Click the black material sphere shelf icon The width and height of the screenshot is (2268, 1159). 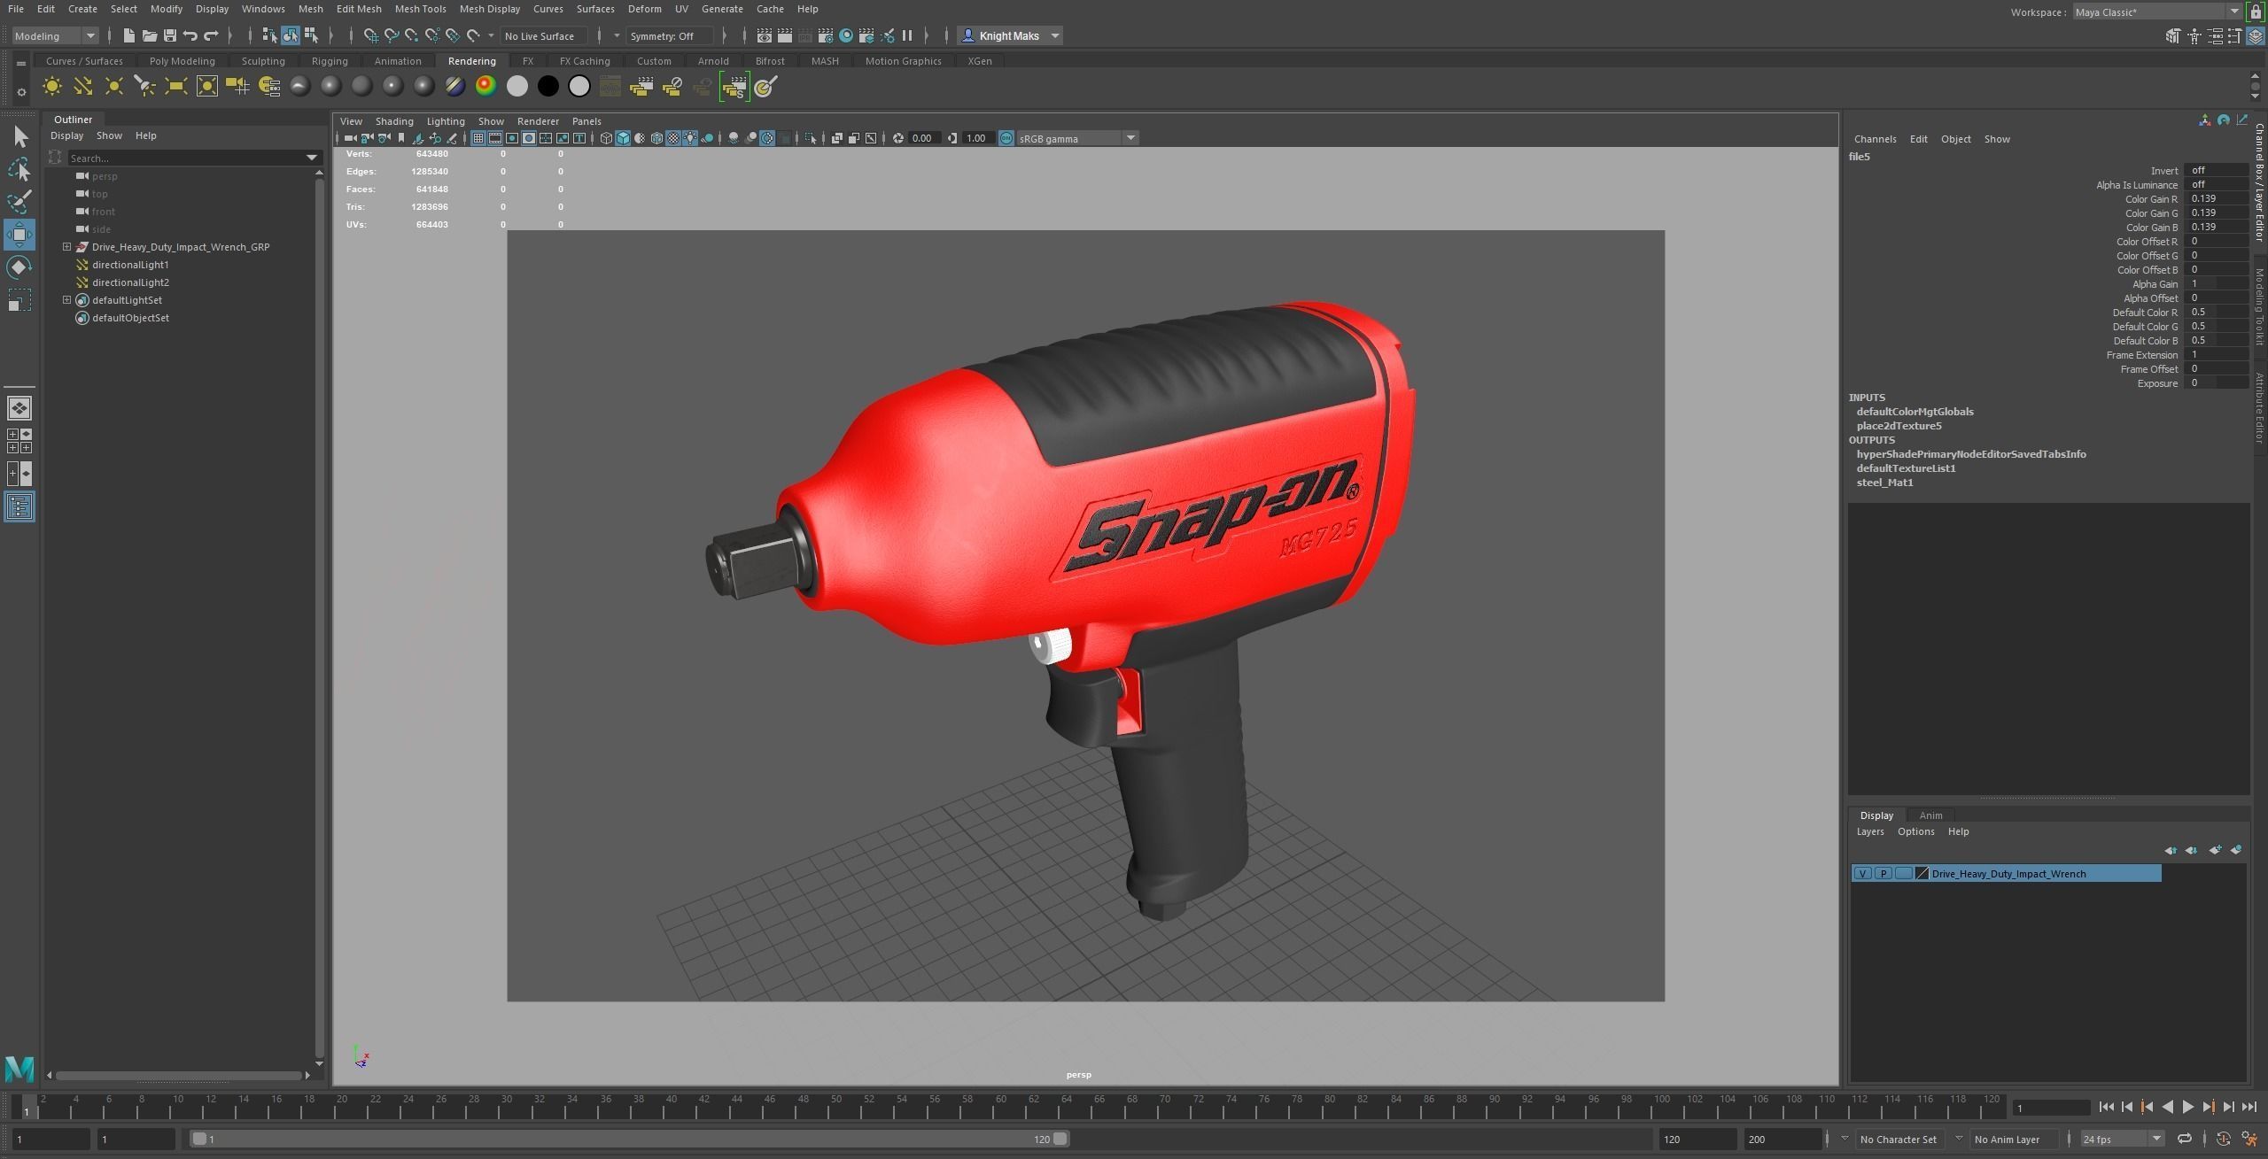click(548, 86)
